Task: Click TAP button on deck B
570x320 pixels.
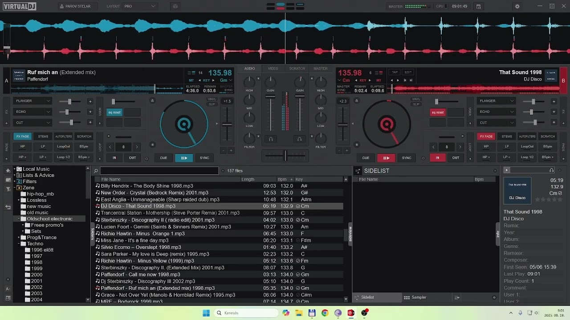Action: [395, 72]
